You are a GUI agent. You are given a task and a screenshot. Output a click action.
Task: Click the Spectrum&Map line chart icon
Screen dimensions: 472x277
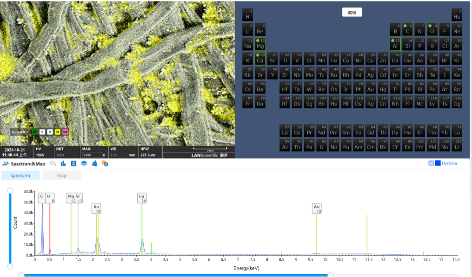(x=6, y=163)
